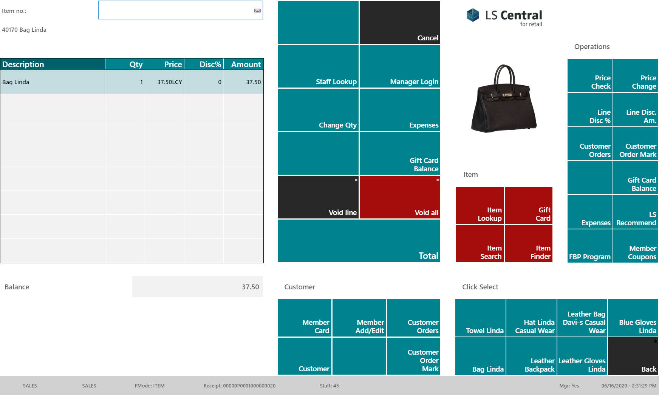Click the Total button
This screenshot has width=659, height=395.
[359, 241]
